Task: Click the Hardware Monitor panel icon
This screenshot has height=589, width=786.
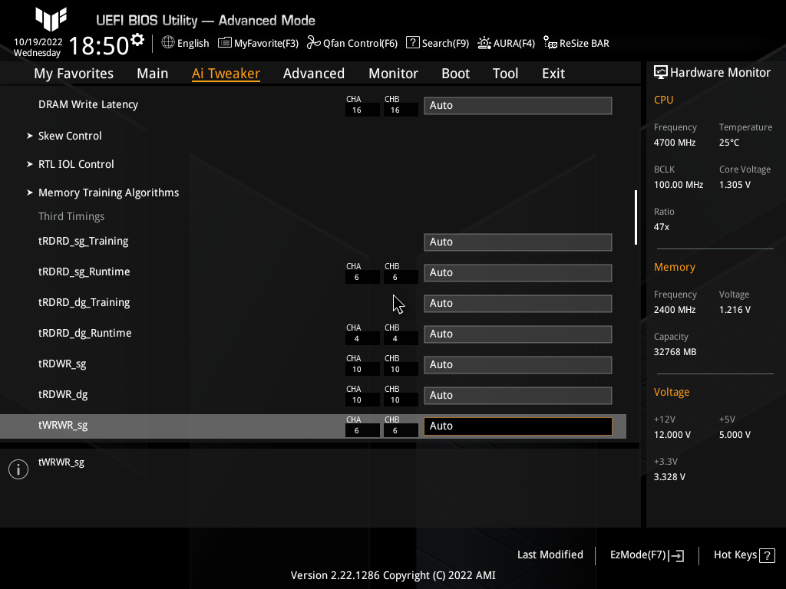Action: coord(661,72)
